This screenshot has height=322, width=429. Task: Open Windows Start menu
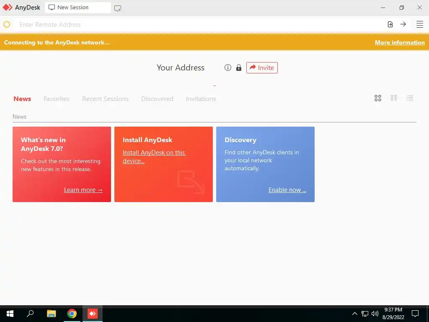pyautogui.click(x=10, y=314)
